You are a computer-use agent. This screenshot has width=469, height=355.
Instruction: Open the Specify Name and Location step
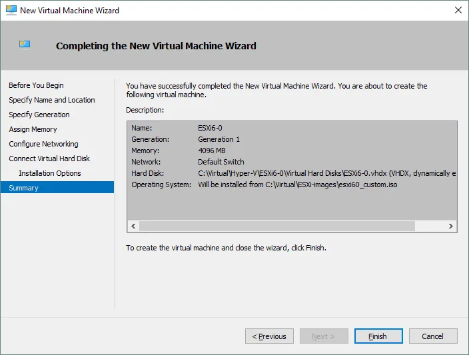tap(51, 100)
